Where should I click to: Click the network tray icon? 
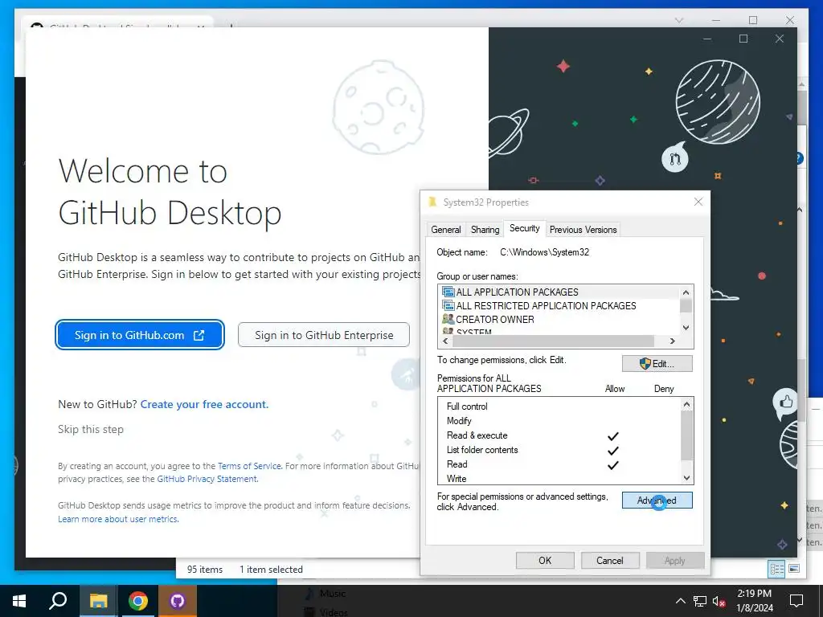click(x=700, y=601)
